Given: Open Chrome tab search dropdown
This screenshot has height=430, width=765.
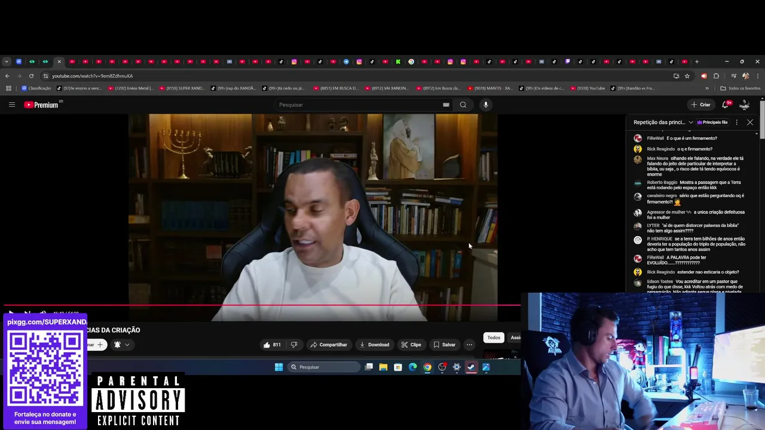Looking at the screenshot, I should click(x=7, y=62).
